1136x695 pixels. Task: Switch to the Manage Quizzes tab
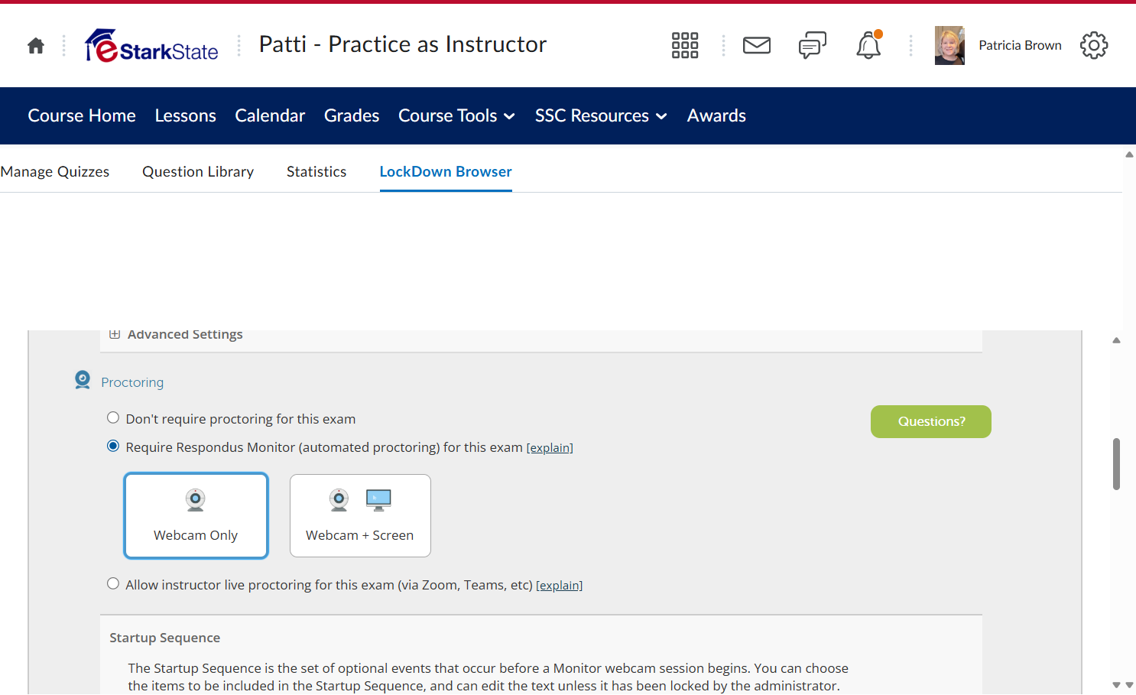point(55,172)
